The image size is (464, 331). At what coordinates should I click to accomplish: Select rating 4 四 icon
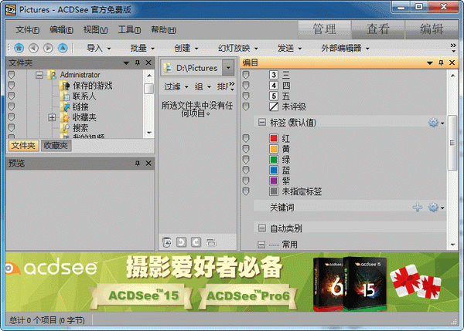point(274,86)
